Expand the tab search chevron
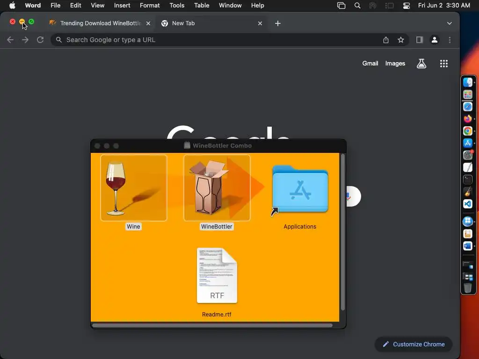 click(x=450, y=23)
